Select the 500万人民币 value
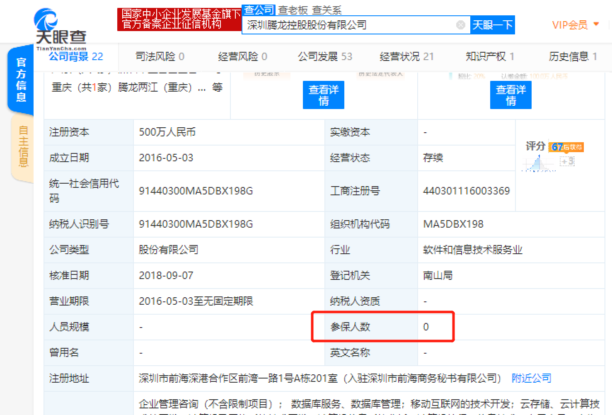The height and width of the screenshot is (415, 612). pyautogui.click(x=167, y=132)
